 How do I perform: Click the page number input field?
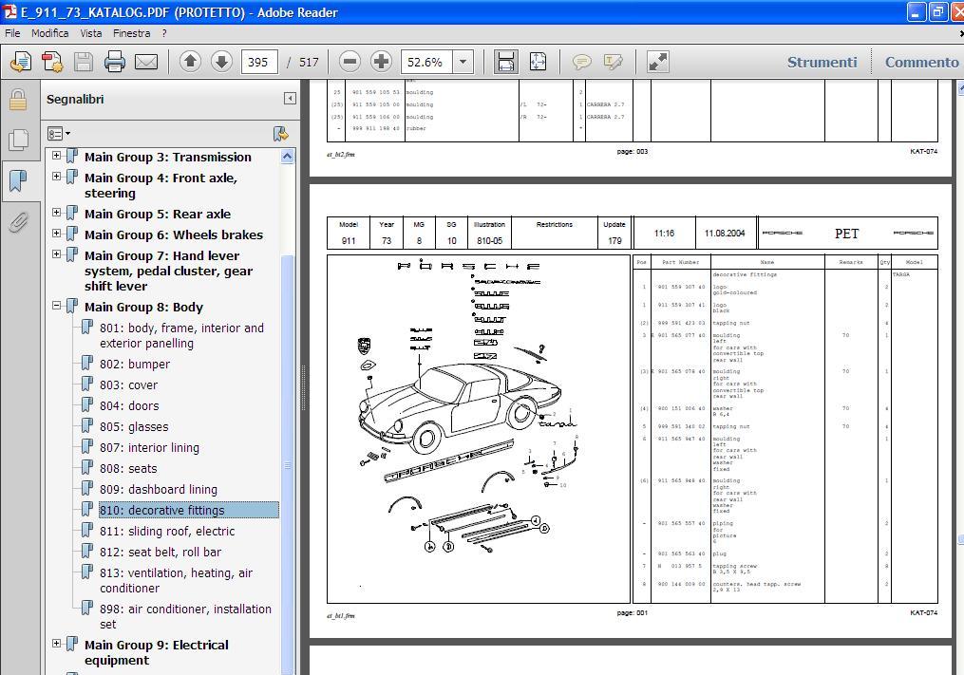[x=259, y=62]
